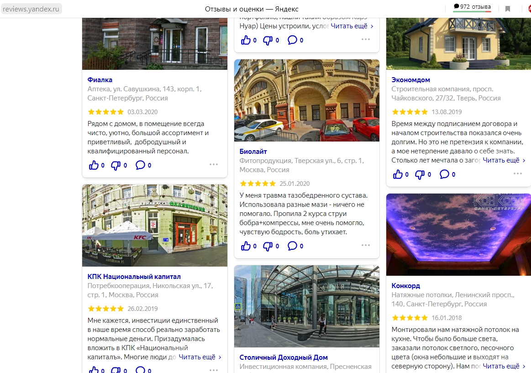The width and height of the screenshot is (531, 373).
Task: Dislike the Фиалка pharmacy review
Action: tap(119, 165)
